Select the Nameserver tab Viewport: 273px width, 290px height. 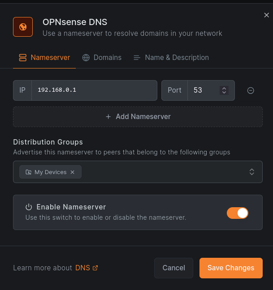[x=44, y=58]
